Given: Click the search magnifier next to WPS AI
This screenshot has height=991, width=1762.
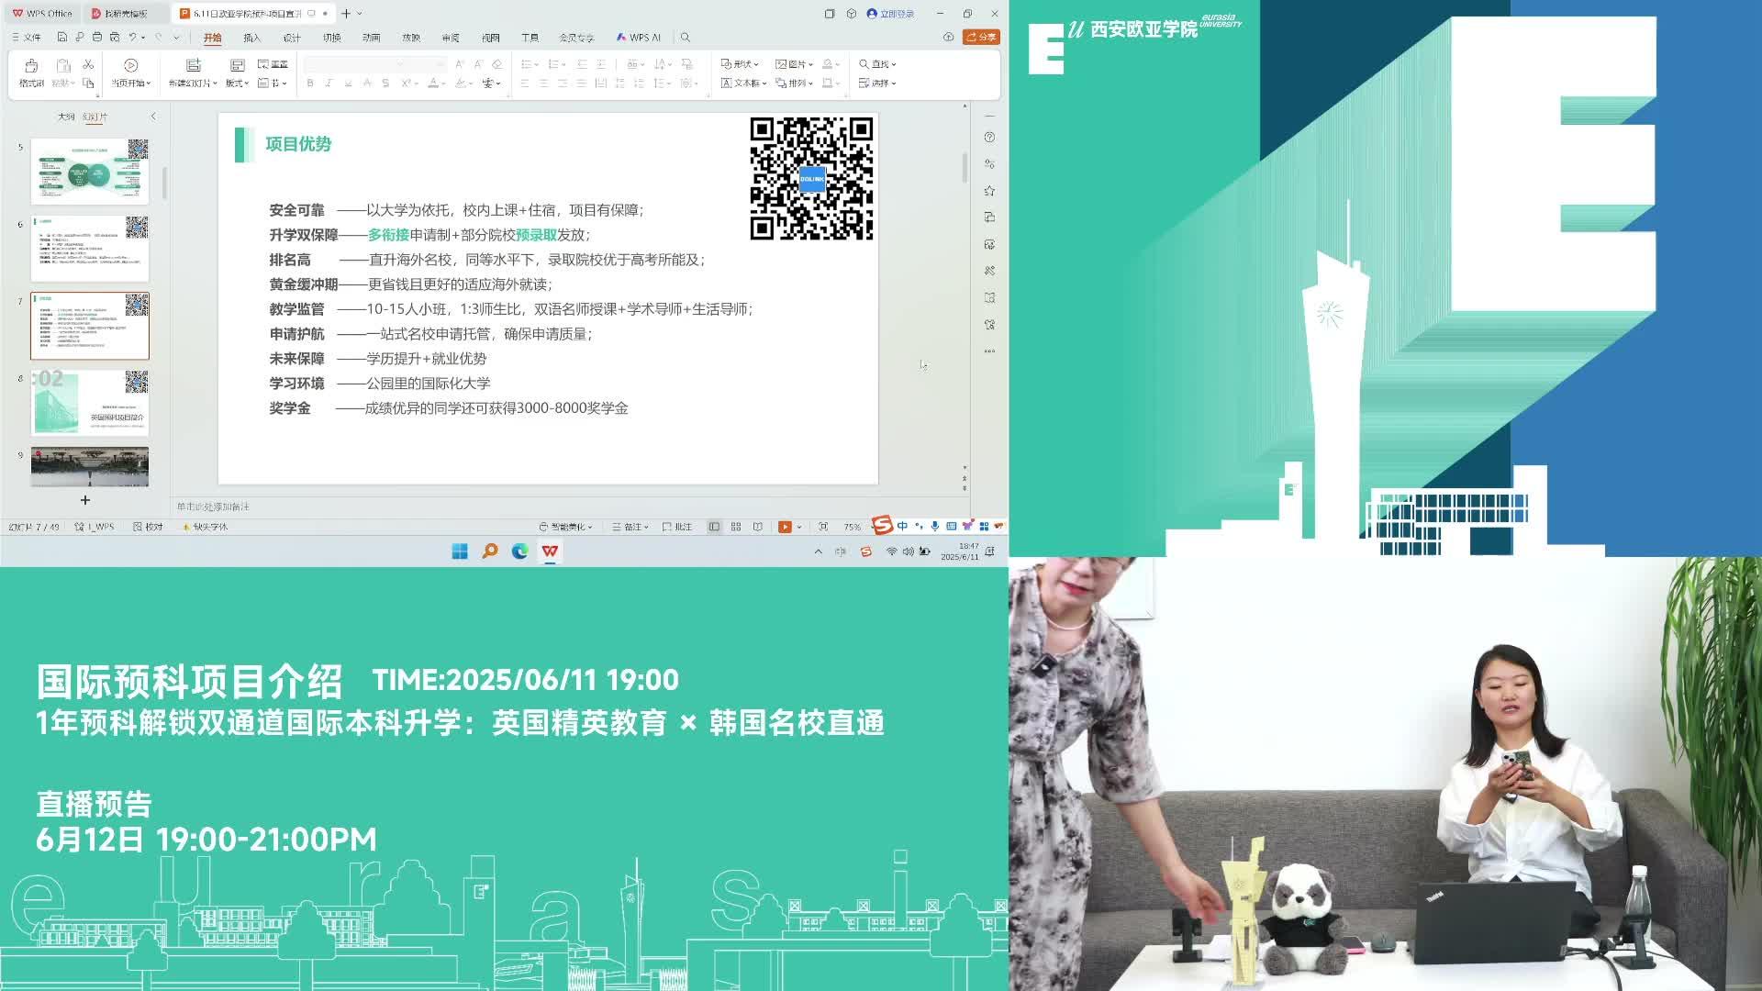Looking at the screenshot, I should [x=685, y=38].
